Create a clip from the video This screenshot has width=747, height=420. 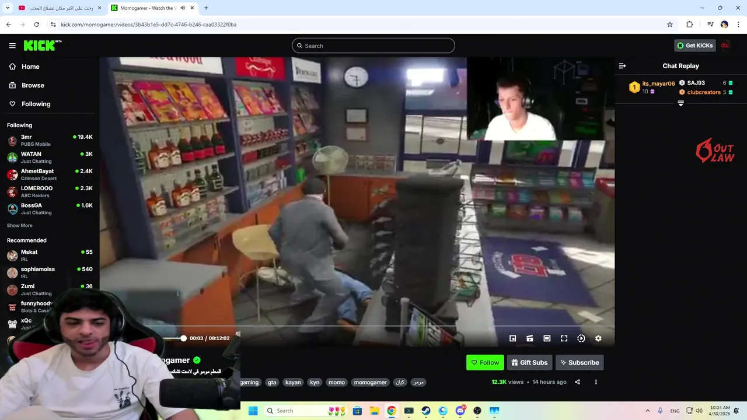(530, 338)
